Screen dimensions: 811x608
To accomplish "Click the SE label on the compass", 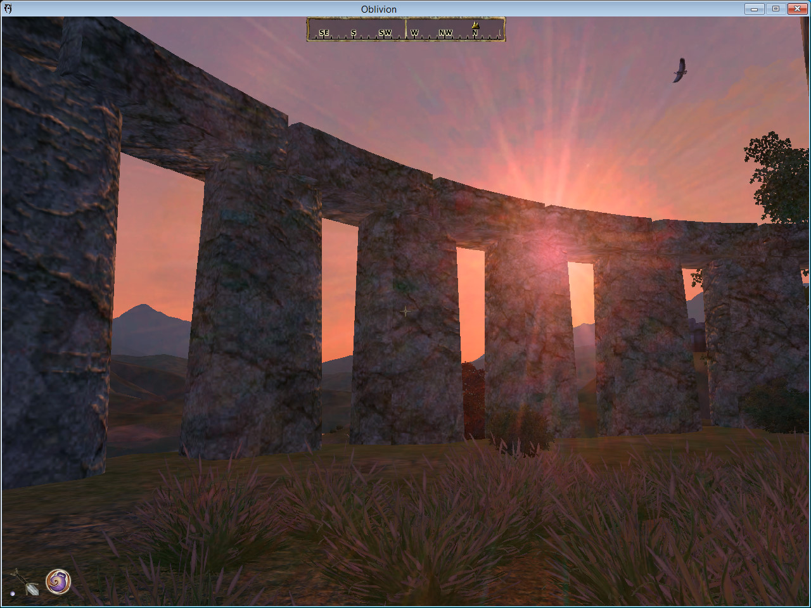I will (x=324, y=32).
